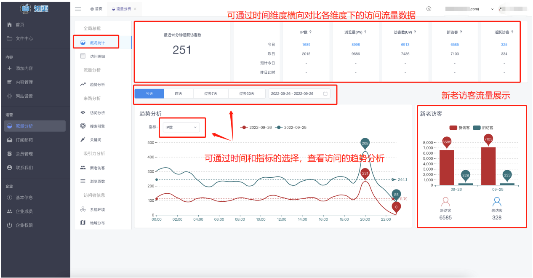The image size is (533, 278).
Task: Click the help icon next to 新访客 column header
Action: point(461,32)
